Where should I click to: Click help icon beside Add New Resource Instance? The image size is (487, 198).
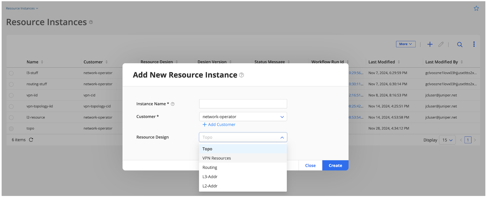(241, 75)
